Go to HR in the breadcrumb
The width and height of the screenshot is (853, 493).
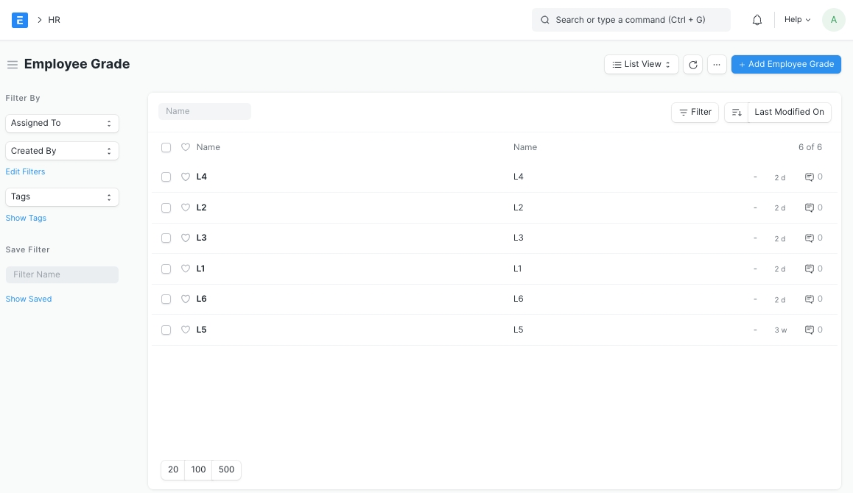point(55,20)
